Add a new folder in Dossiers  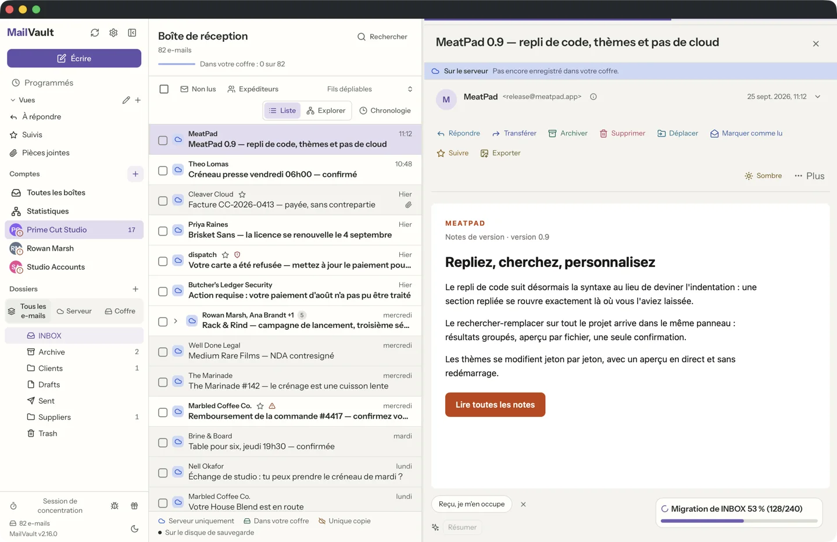point(135,289)
